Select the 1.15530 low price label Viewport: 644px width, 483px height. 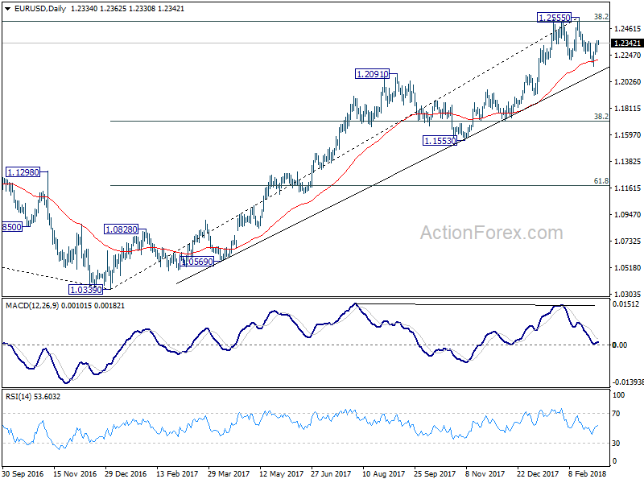[440, 141]
